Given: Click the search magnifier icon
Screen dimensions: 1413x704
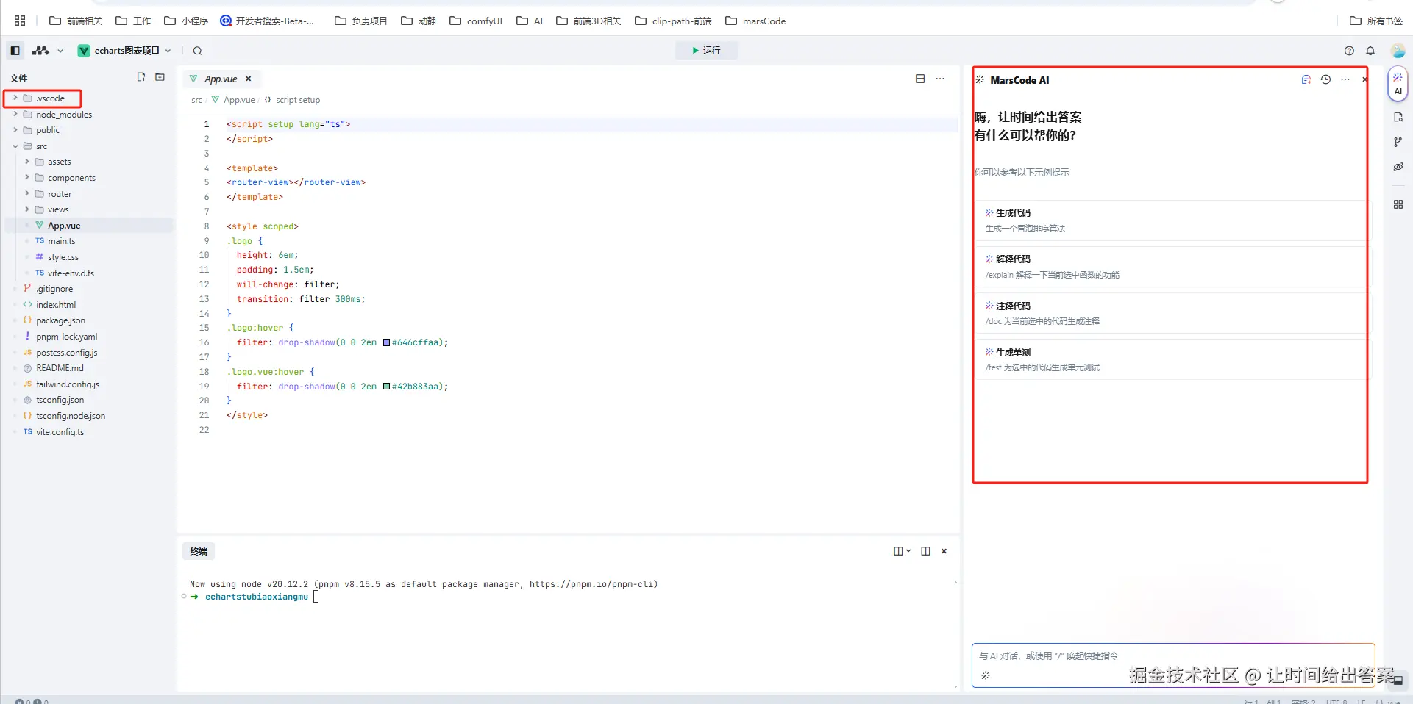Looking at the screenshot, I should [x=197, y=51].
